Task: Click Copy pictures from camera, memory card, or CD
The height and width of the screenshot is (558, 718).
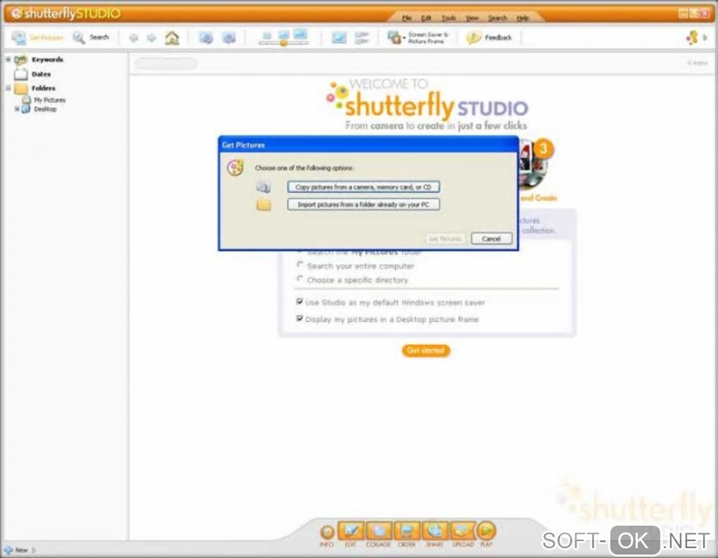Action: (364, 186)
